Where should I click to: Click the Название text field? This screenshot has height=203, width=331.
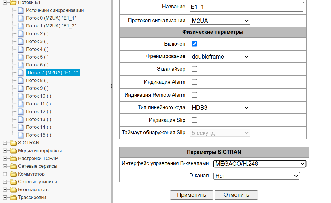coord(247,7)
